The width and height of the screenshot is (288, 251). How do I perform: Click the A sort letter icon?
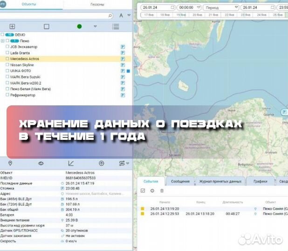click(121, 15)
